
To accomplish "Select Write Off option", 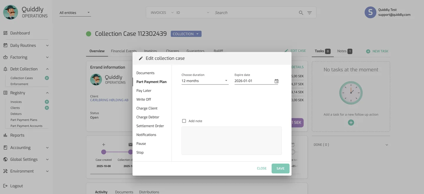I will point(144,100).
